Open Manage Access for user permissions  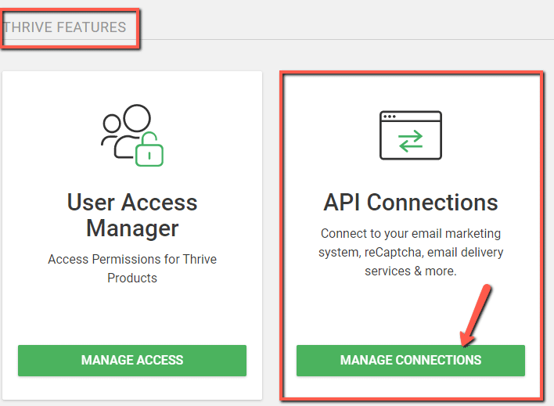tap(132, 361)
